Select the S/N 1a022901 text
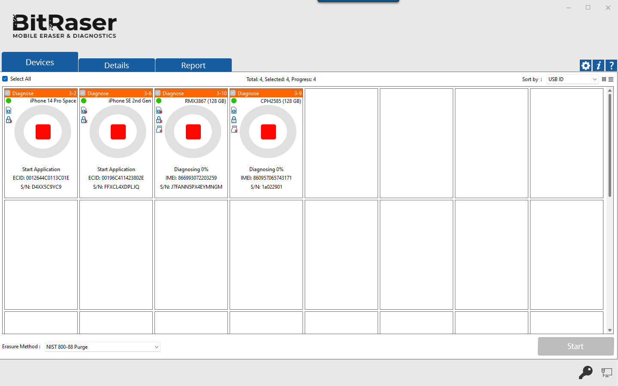This screenshot has width=618, height=386. (267, 187)
